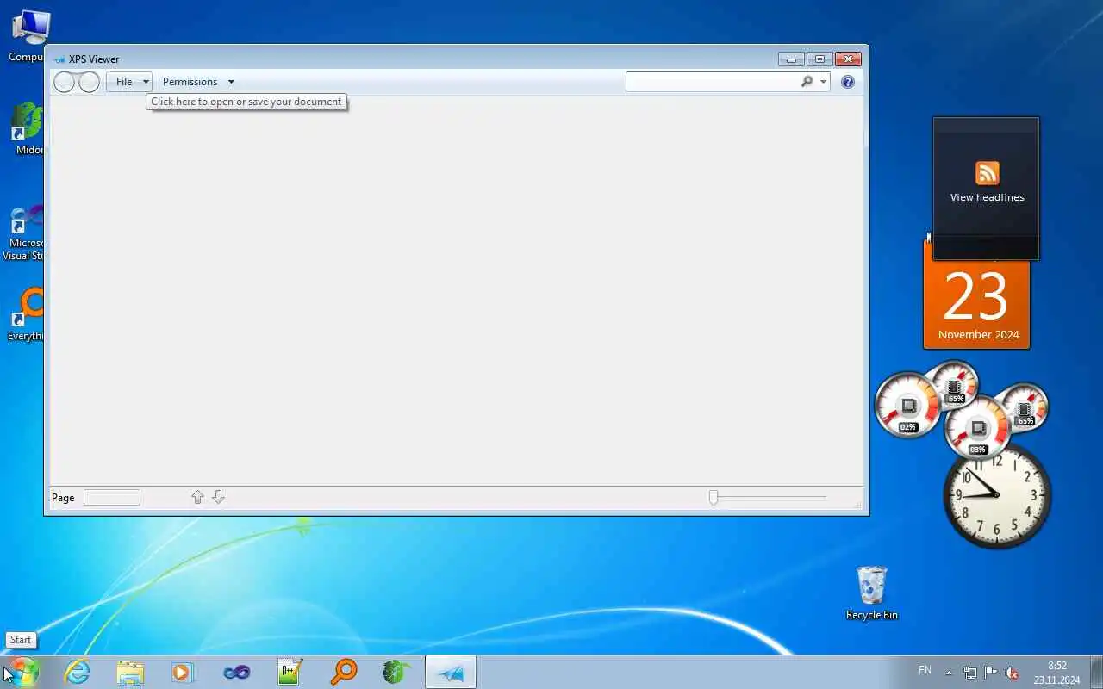Click the magnifier search icon
This screenshot has height=689, width=1103.
807,82
